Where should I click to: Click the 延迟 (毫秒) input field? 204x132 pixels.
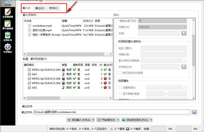click(164, 48)
